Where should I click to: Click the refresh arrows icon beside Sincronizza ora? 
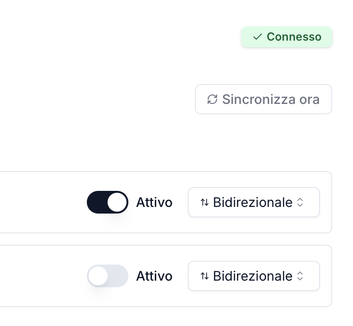click(212, 99)
